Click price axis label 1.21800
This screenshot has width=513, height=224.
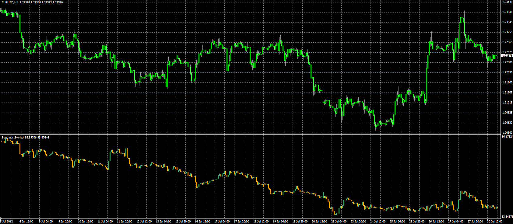pos(507,82)
